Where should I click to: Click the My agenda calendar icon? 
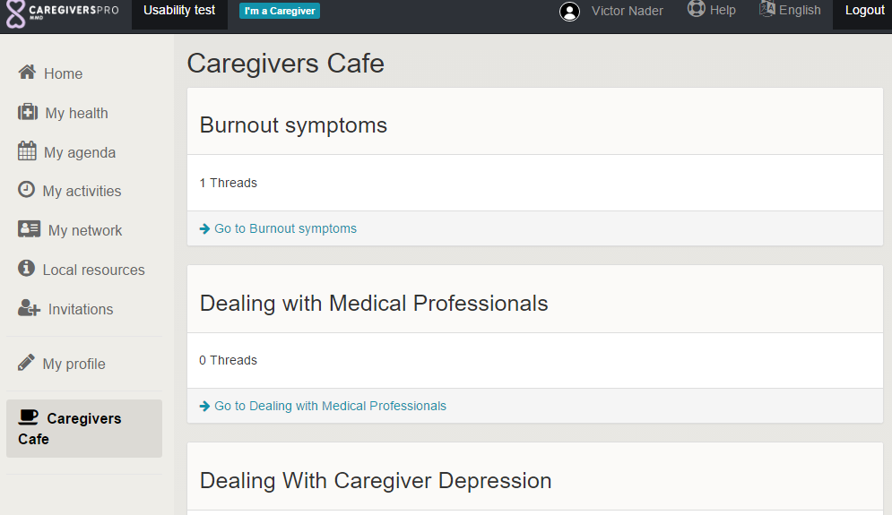27,151
